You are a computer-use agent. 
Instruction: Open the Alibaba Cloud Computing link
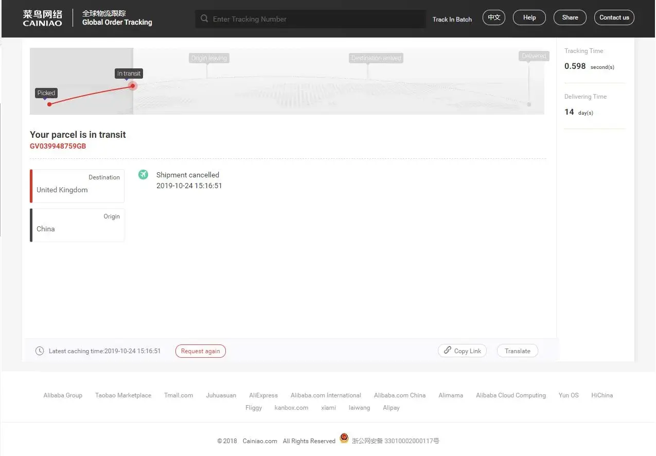[x=511, y=395]
